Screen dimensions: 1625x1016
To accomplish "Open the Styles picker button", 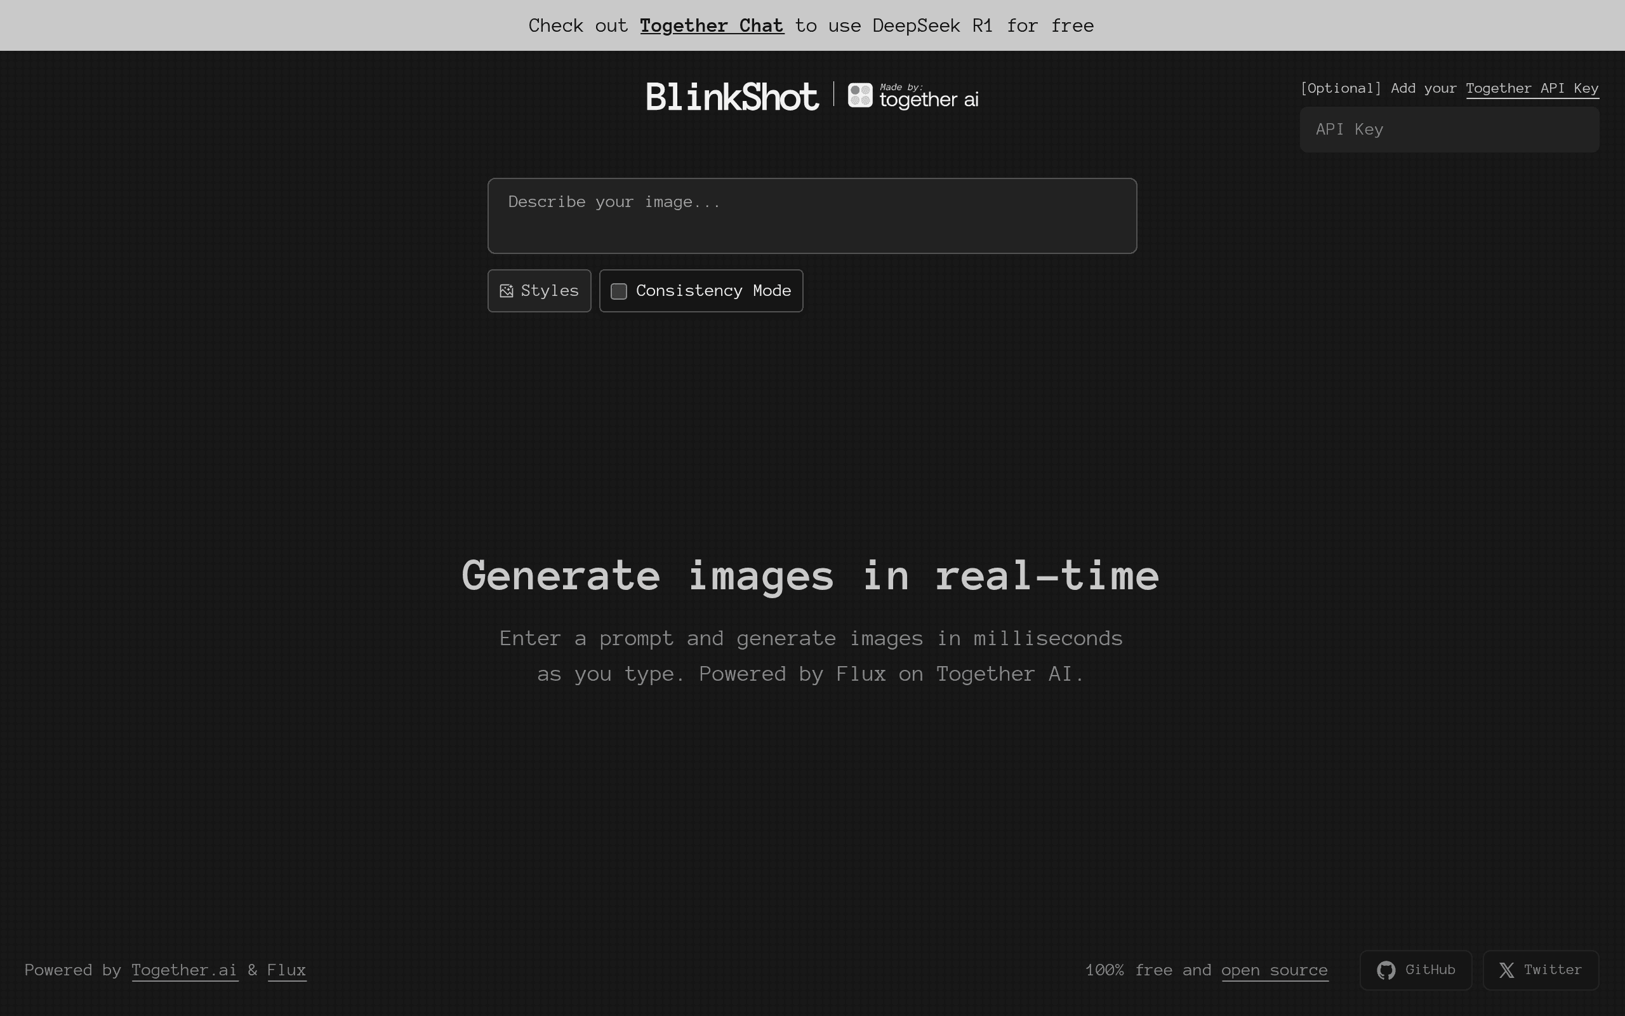I will pos(539,291).
